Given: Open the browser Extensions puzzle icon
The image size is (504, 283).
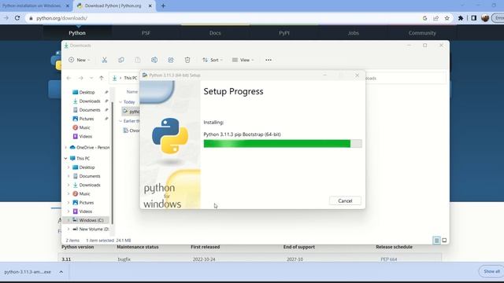Looking at the screenshot, I should click(461, 18).
